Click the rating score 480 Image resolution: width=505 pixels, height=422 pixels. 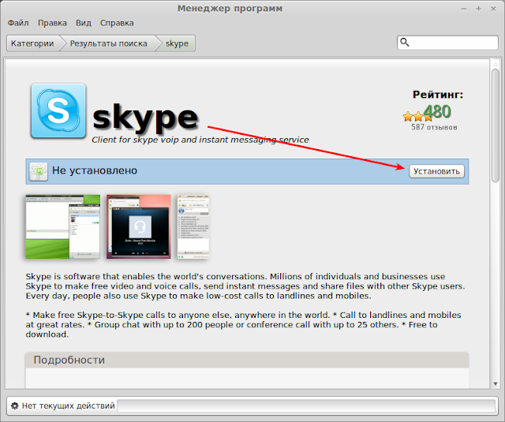click(436, 112)
